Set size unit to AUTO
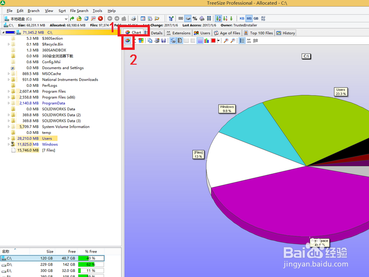This screenshot has height=277, width=369. pyautogui.click(x=263, y=18)
